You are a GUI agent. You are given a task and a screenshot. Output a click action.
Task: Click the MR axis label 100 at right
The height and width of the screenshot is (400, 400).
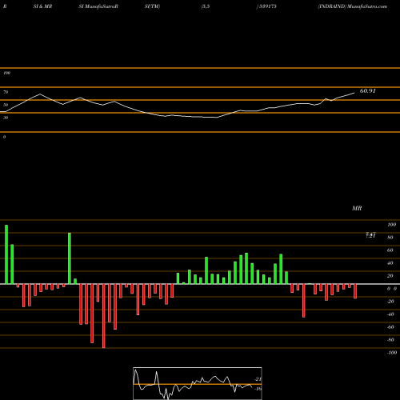pyautogui.click(x=392, y=225)
